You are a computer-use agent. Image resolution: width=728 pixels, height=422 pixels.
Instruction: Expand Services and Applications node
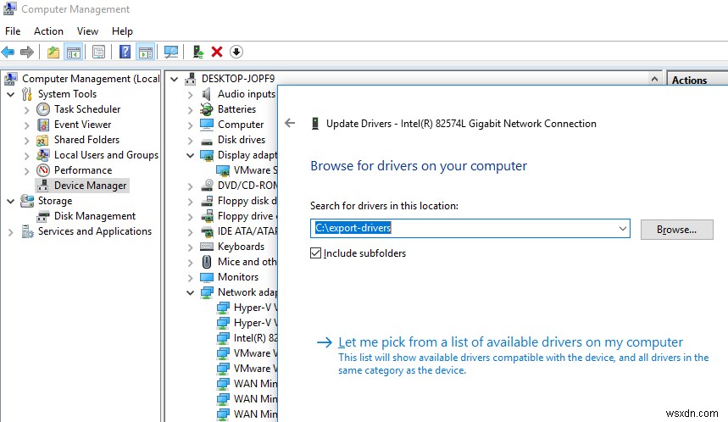(11, 232)
